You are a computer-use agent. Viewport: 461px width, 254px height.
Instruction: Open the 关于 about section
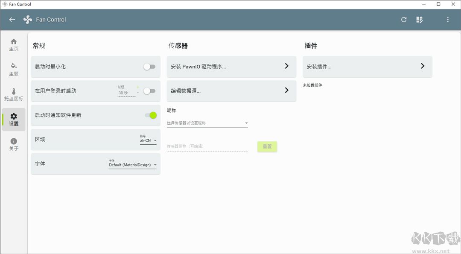click(14, 144)
